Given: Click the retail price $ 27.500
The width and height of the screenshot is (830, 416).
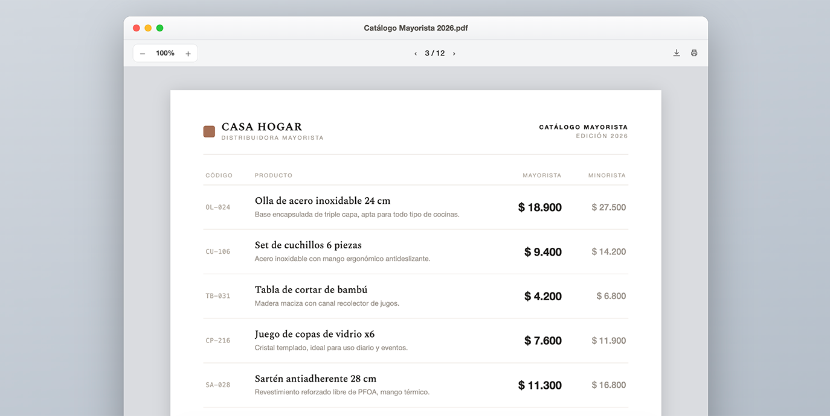Looking at the screenshot, I should point(609,207).
